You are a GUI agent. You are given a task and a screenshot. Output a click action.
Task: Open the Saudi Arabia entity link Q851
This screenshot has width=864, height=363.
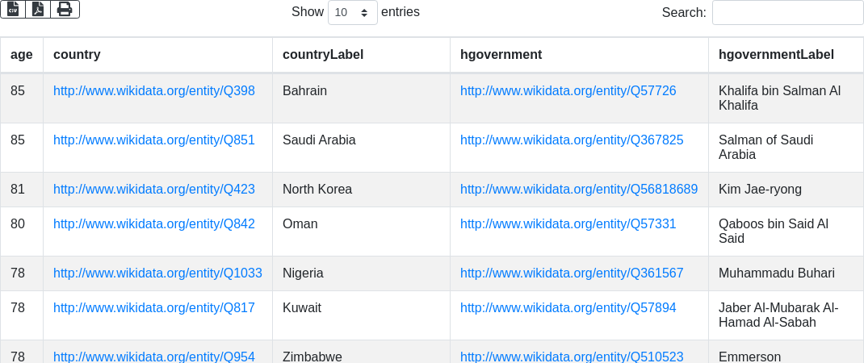[154, 140]
